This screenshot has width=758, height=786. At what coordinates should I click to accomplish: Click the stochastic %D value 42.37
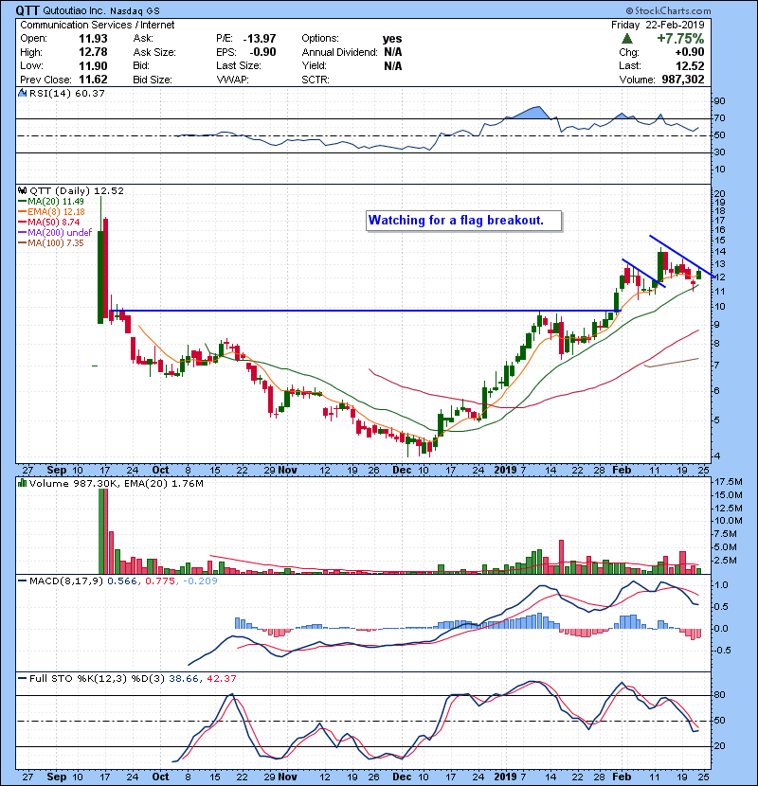[x=221, y=678]
